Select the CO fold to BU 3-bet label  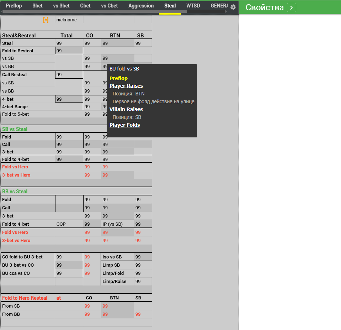pos(22,257)
